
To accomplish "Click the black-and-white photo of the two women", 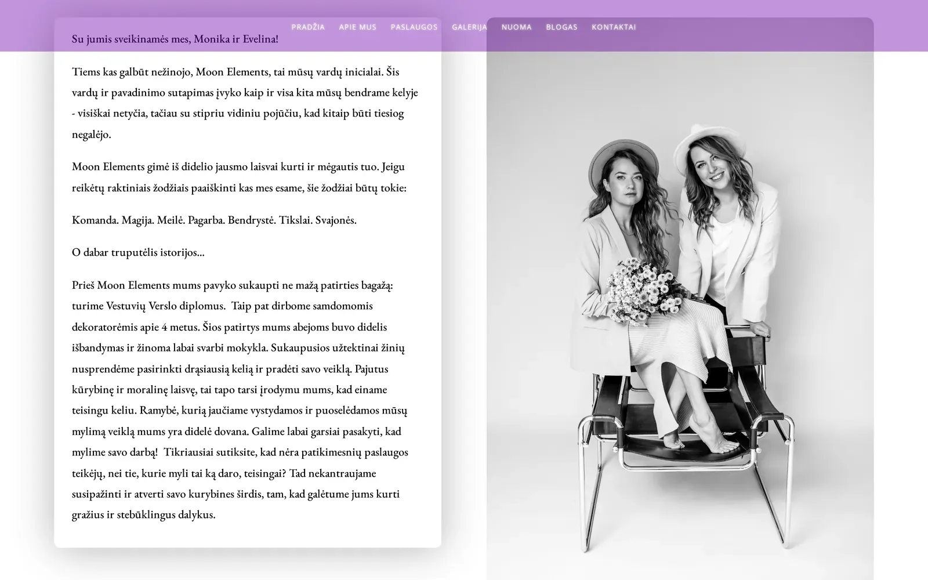I will (x=680, y=299).
